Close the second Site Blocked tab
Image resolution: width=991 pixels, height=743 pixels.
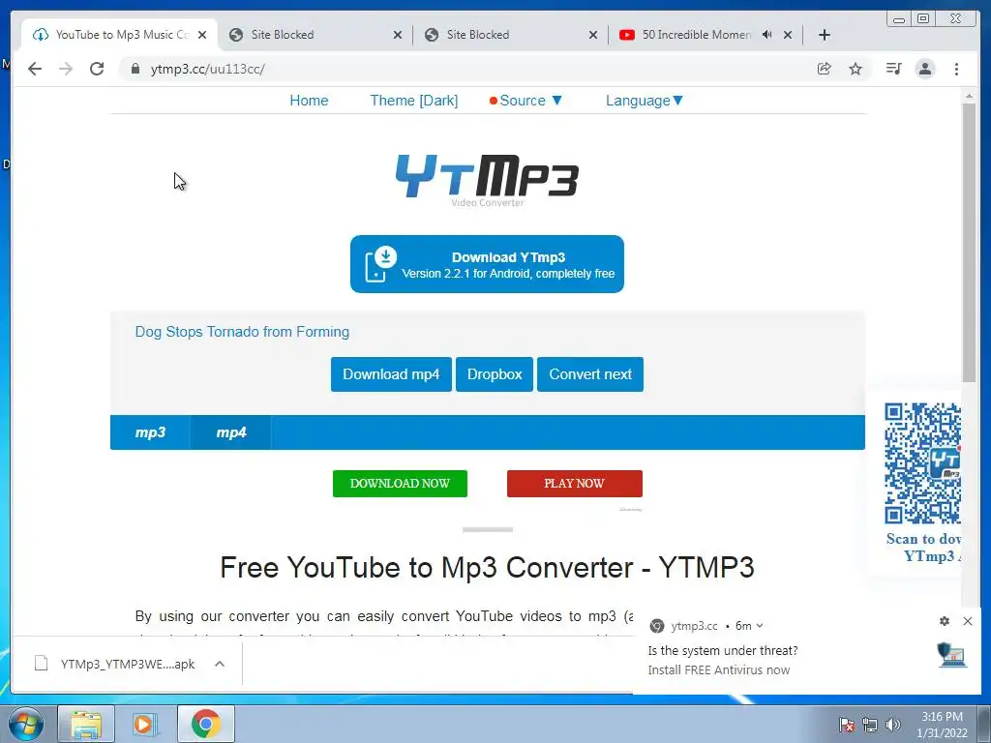pyautogui.click(x=593, y=35)
